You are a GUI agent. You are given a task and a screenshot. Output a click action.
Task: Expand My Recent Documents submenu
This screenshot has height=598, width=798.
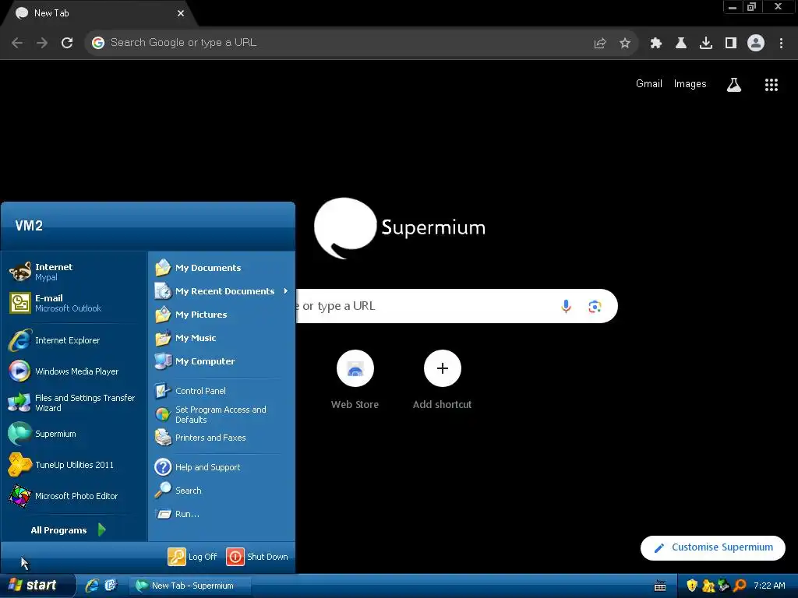[222, 291]
